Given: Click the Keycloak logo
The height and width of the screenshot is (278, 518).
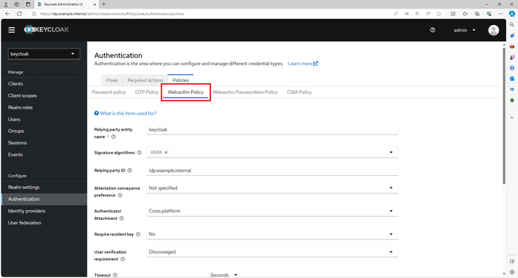Looking at the screenshot, I should coord(47,30).
